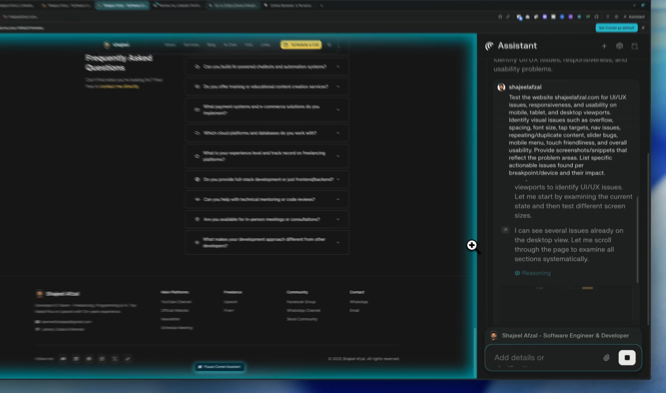Open Upwork footer link
The image size is (666, 393).
tap(230, 302)
